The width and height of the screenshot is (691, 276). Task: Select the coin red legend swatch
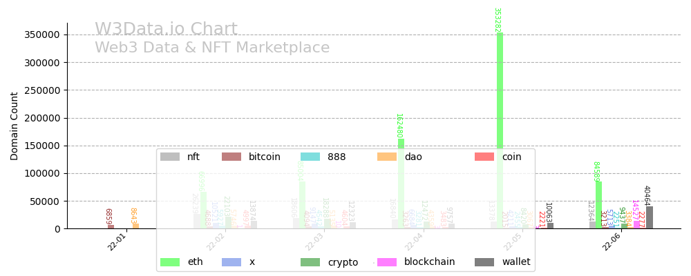point(484,157)
